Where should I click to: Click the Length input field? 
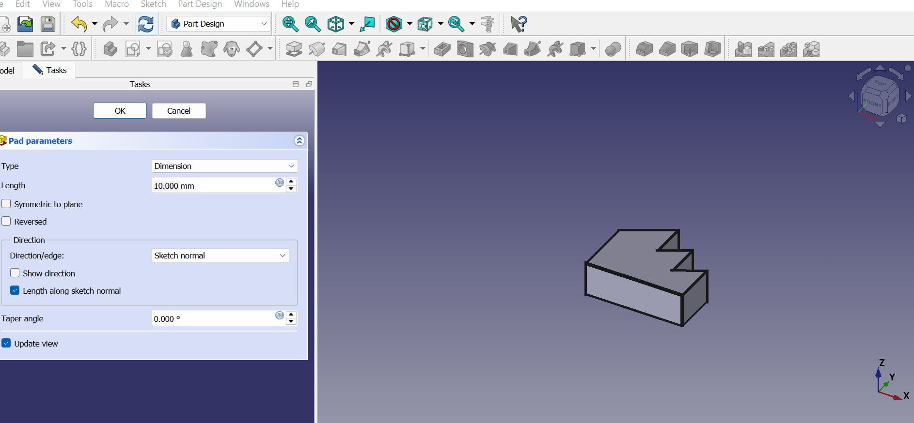click(213, 186)
